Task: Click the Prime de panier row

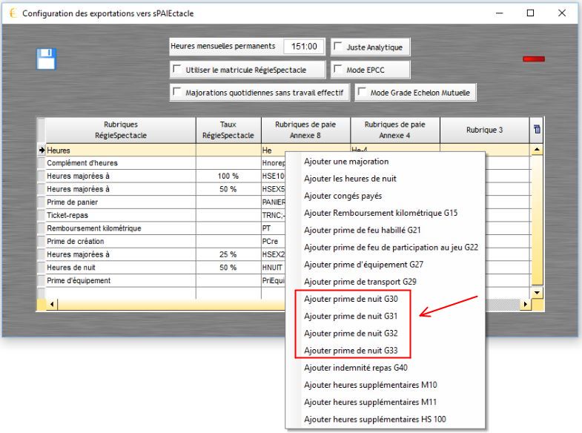Action: pyautogui.click(x=121, y=202)
